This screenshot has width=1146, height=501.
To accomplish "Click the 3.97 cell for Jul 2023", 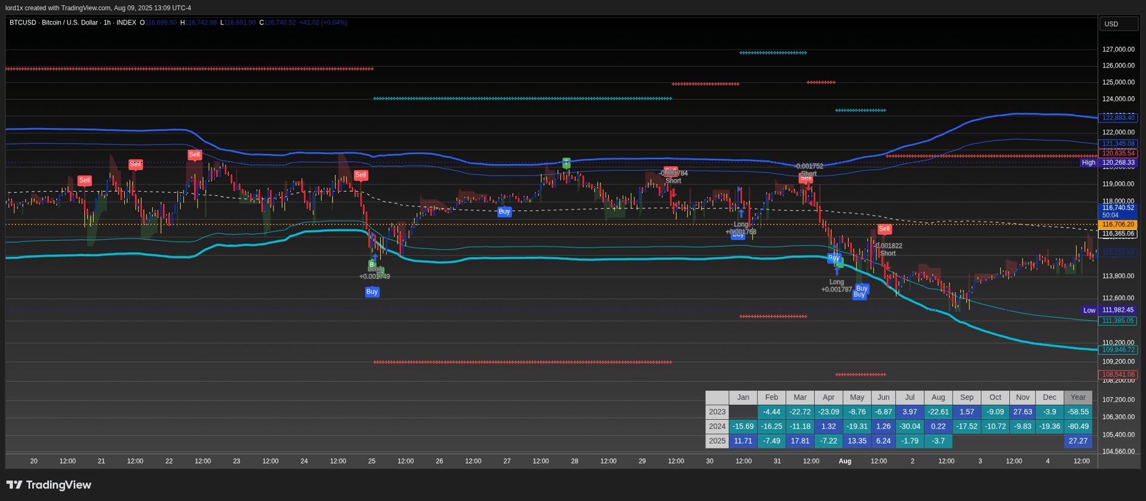I will tap(910, 412).
